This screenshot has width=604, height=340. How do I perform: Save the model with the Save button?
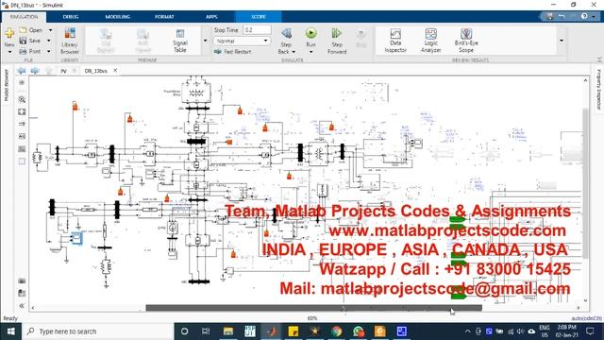click(x=30, y=41)
